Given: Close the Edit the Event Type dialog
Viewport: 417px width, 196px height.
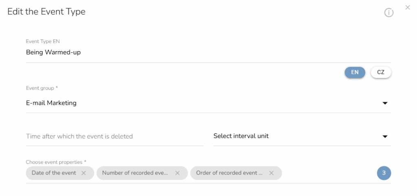Looking at the screenshot, I should (x=408, y=7).
